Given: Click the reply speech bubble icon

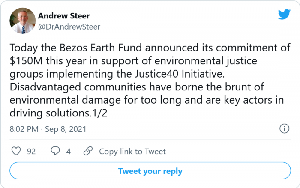Looking at the screenshot, I should coord(56,151).
